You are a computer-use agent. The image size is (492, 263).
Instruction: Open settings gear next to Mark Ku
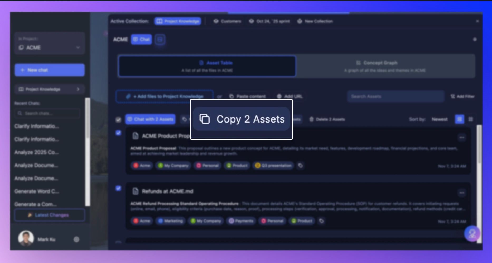click(x=76, y=239)
